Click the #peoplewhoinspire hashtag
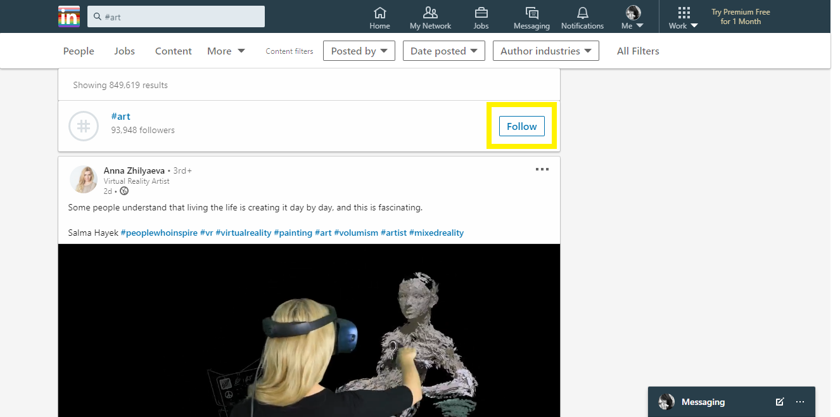The height and width of the screenshot is (417, 840). 159,233
